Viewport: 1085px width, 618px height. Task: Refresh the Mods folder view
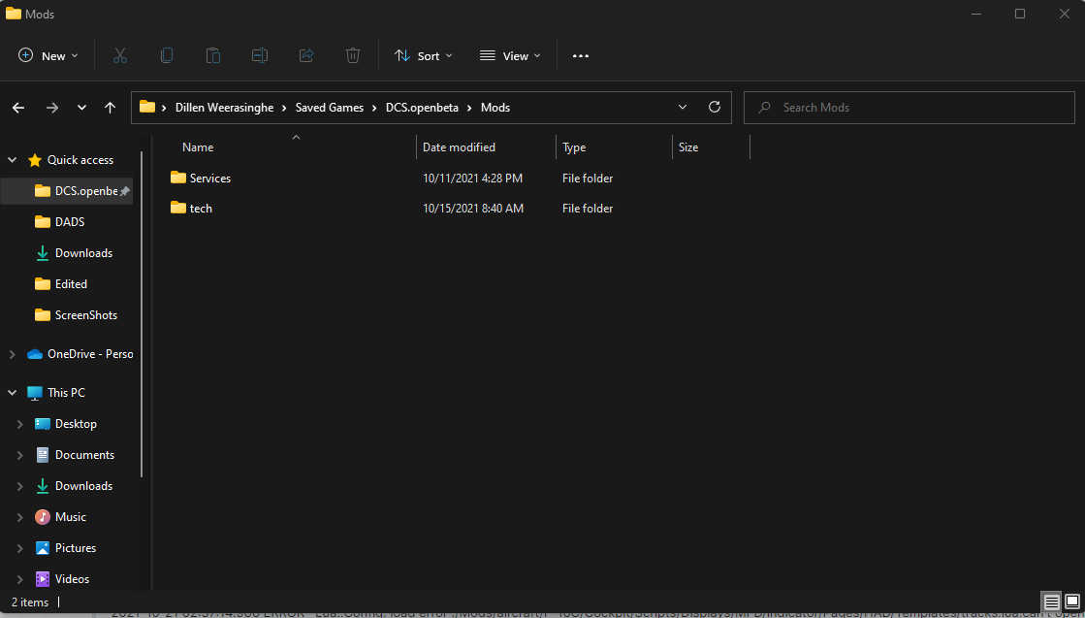[715, 108]
